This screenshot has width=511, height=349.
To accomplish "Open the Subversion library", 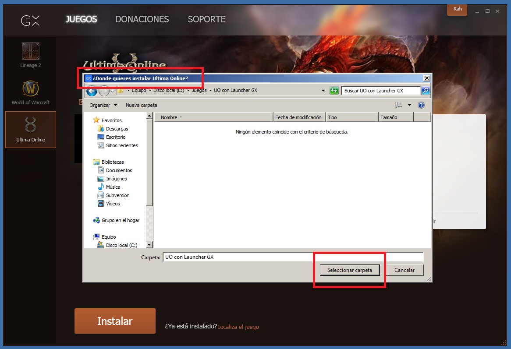I will click(117, 195).
